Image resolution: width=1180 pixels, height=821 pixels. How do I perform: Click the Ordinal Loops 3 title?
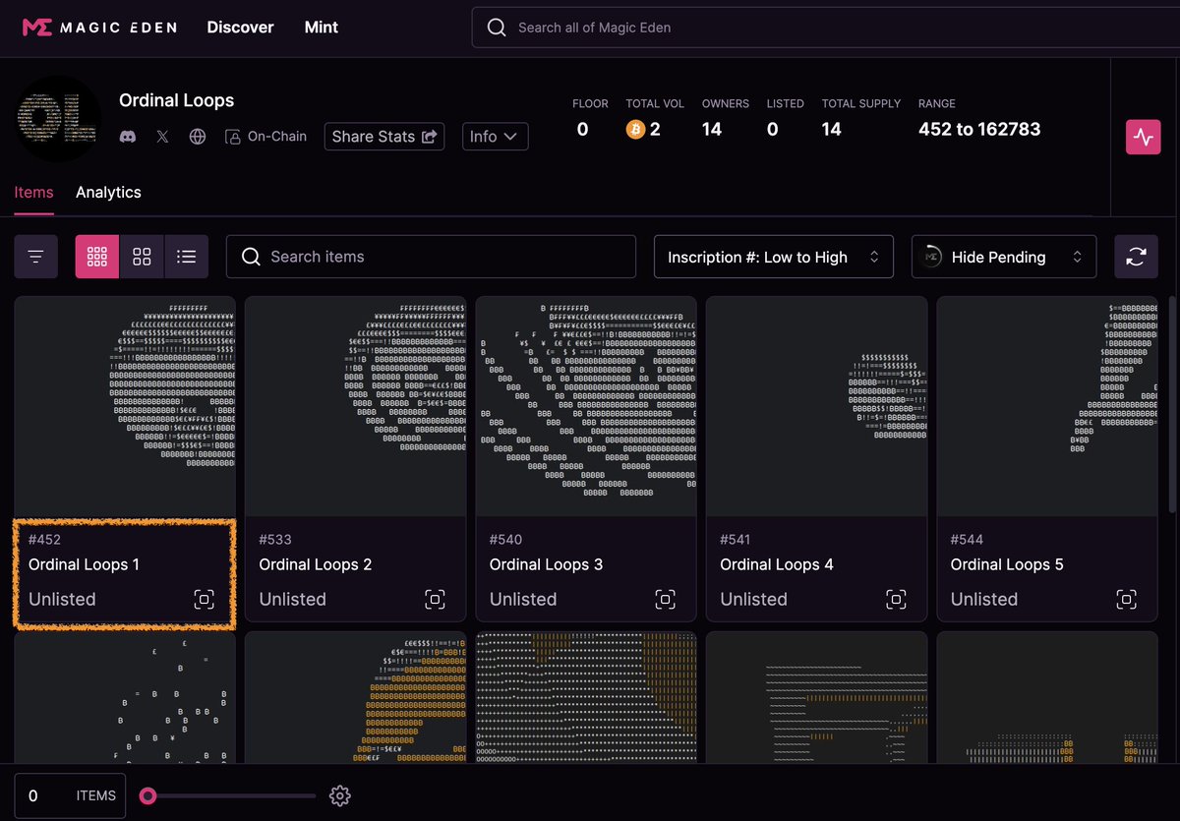tap(546, 564)
